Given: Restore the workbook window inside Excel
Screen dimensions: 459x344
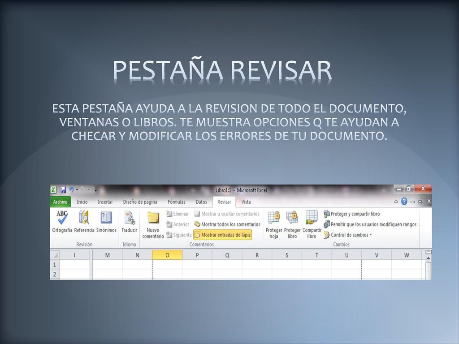Looking at the screenshot, I should (x=420, y=202).
